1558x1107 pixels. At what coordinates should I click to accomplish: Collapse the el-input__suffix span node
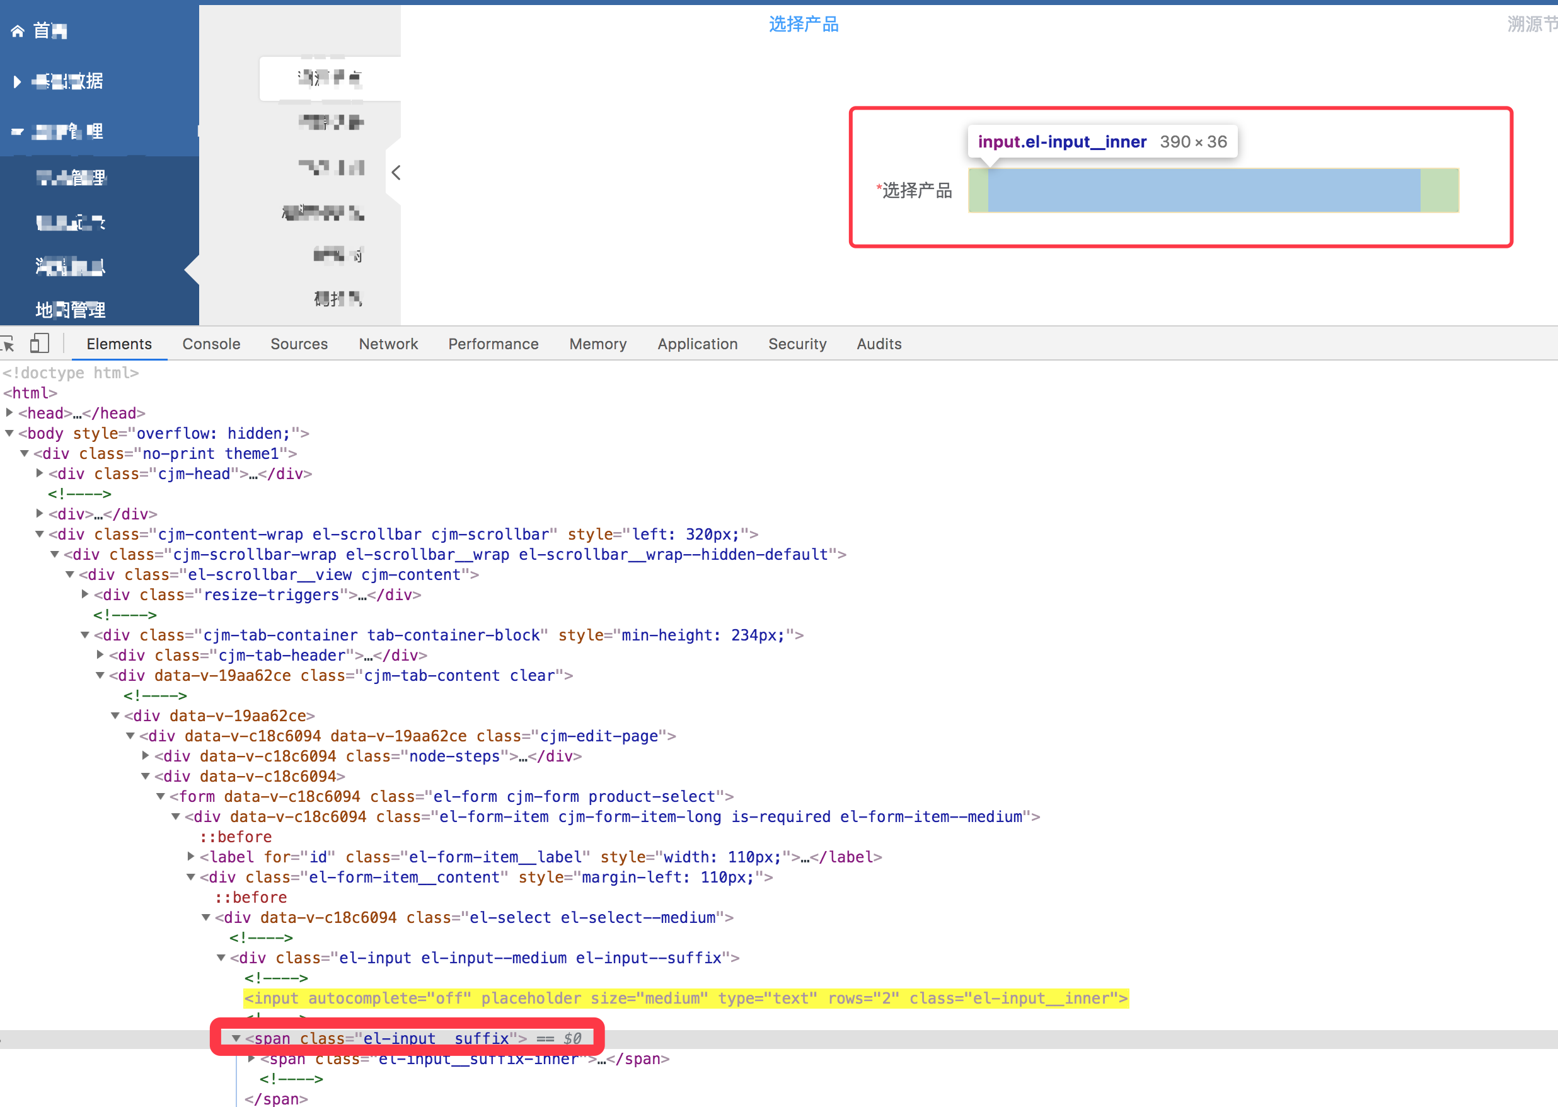point(236,1038)
